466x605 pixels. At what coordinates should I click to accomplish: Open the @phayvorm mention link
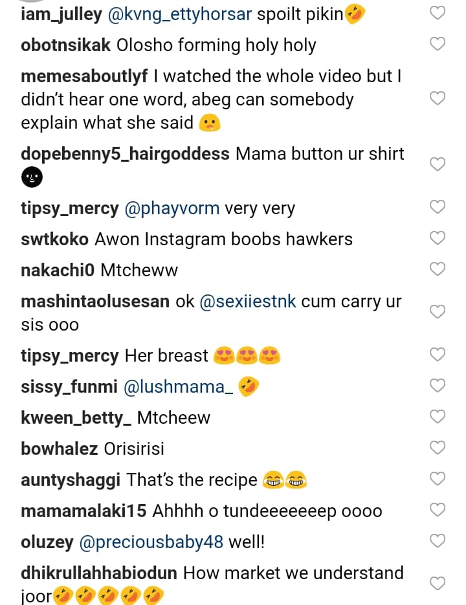tap(172, 208)
